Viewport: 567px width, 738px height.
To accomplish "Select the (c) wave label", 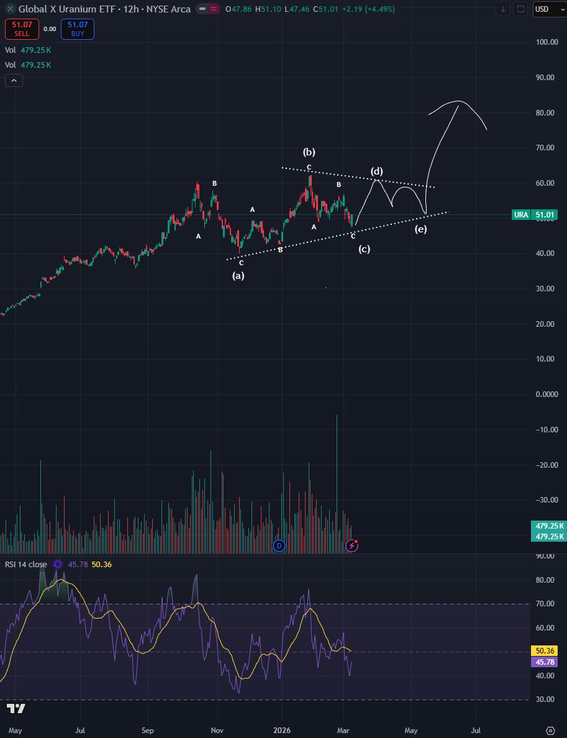I will [x=364, y=249].
